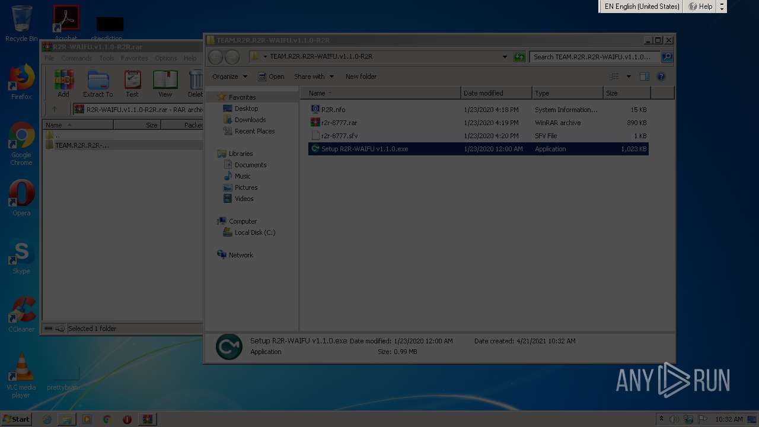Image resolution: width=759 pixels, height=427 pixels.
Task: Click the View icon in WinRAR toolbar
Action: pyautogui.click(x=165, y=84)
